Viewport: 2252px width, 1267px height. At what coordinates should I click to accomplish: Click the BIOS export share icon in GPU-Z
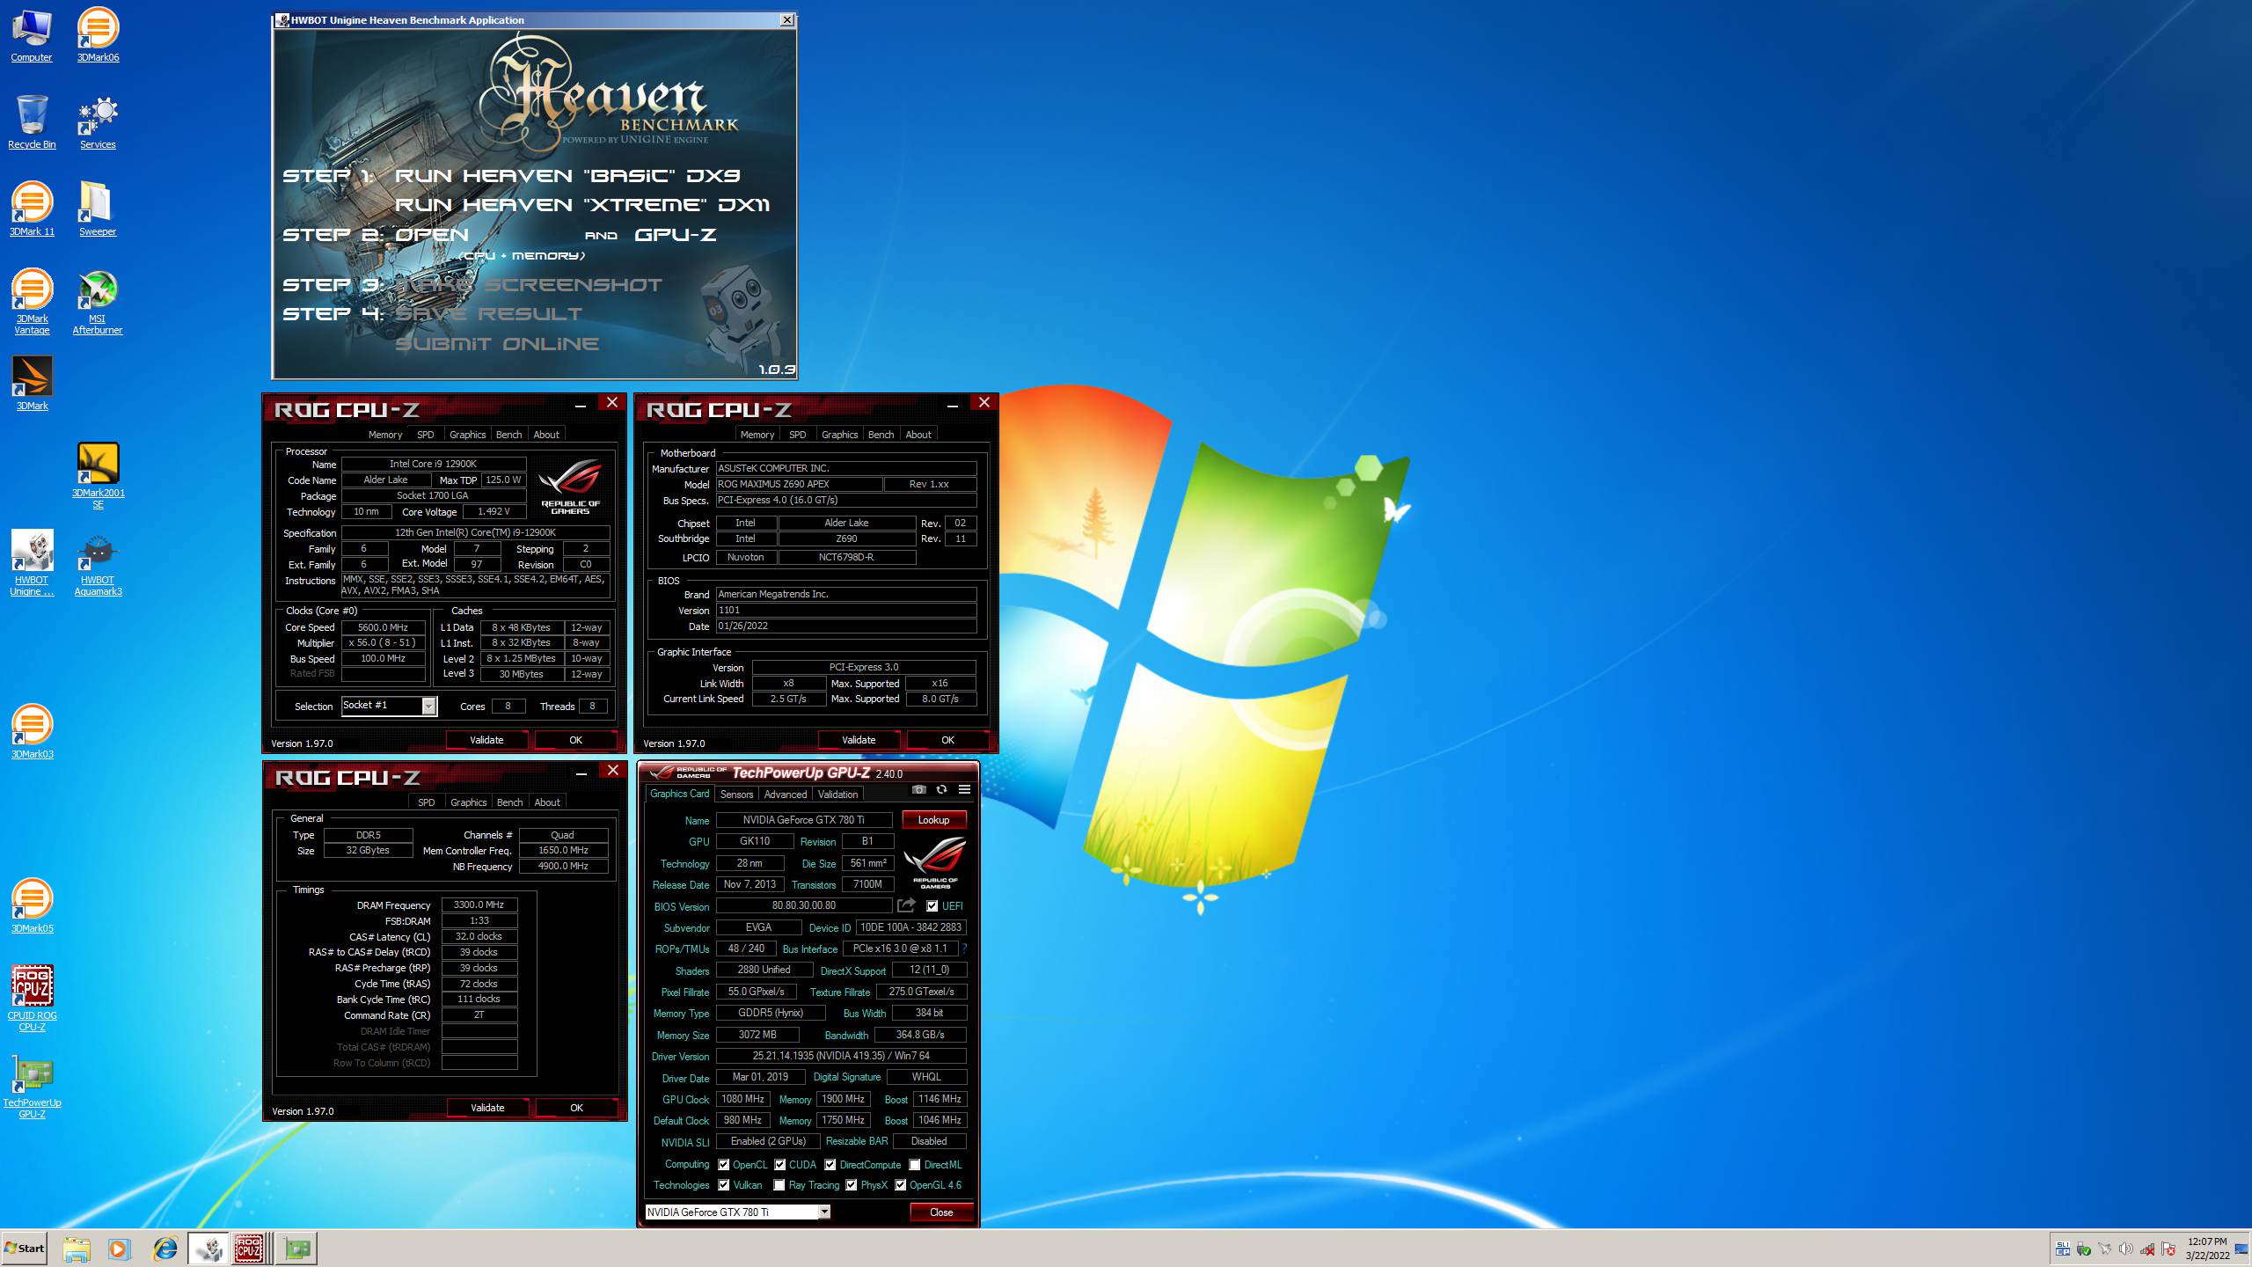(906, 905)
